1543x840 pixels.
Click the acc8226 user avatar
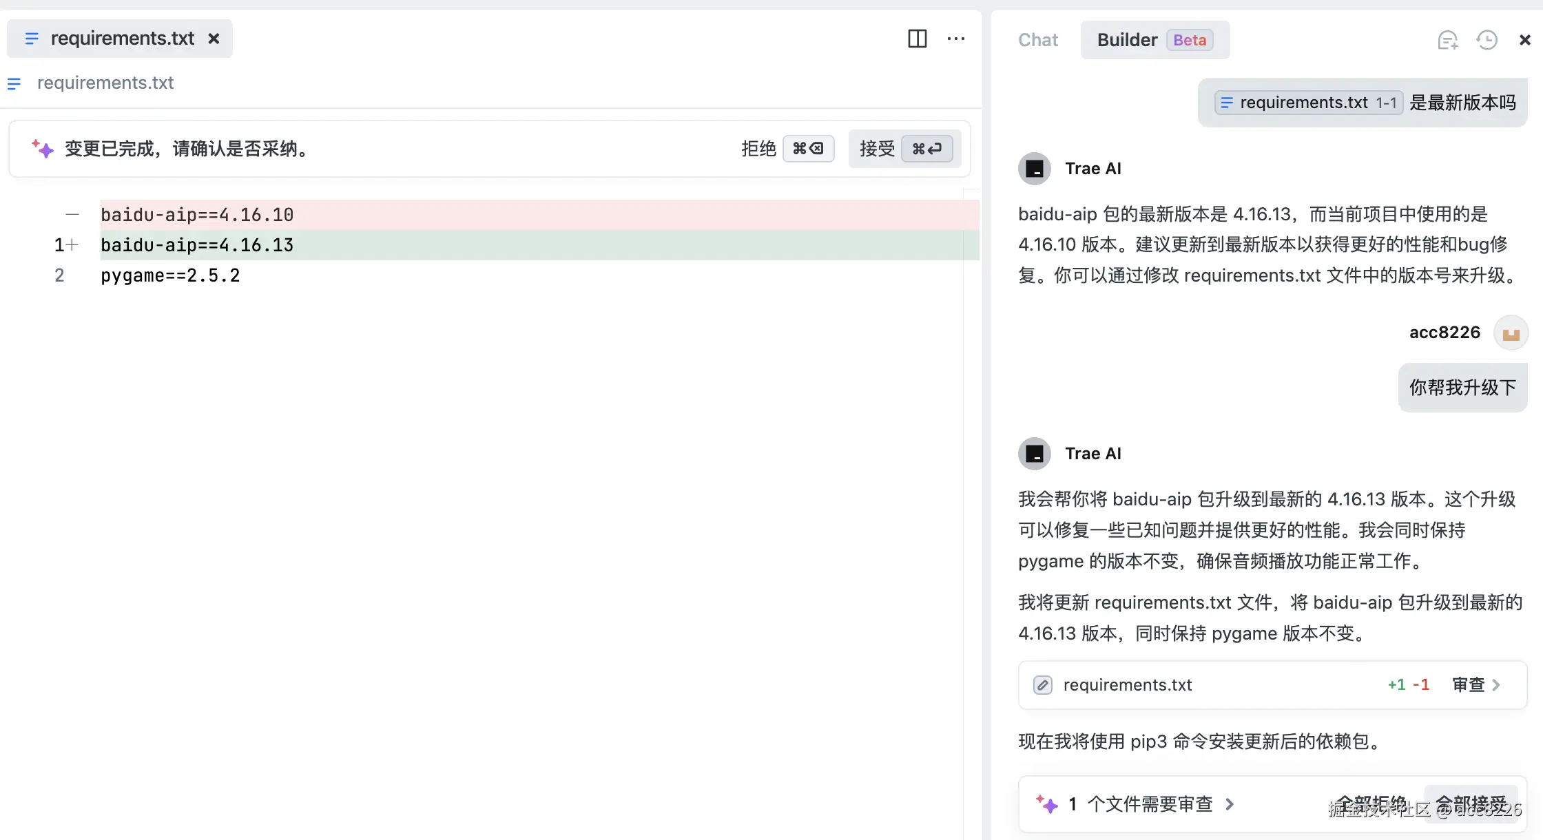click(1511, 333)
